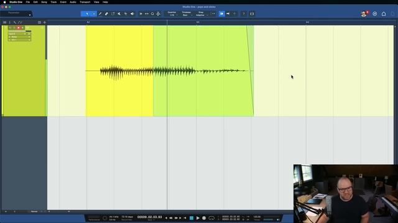Select the Eraser tool

[x=106, y=14]
